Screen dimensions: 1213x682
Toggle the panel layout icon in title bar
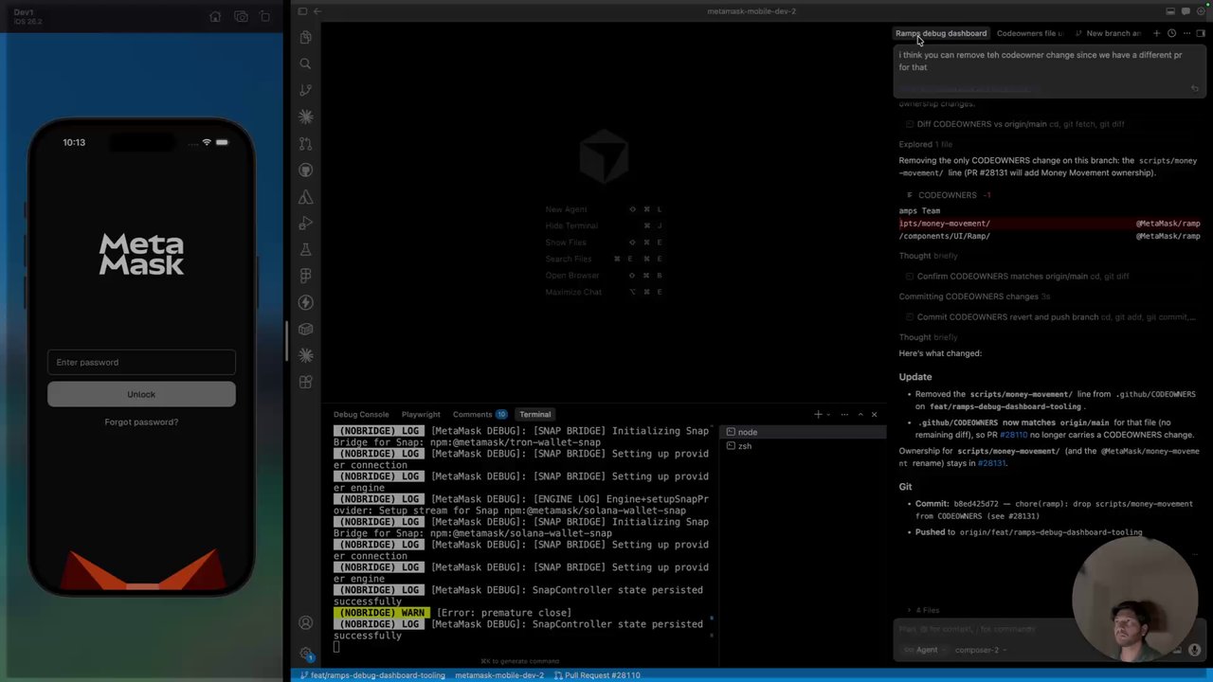[1170, 11]
